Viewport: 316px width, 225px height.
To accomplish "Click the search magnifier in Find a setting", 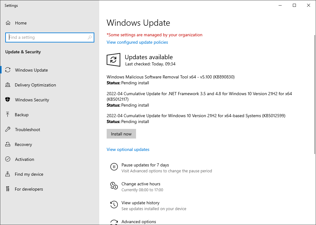I will (x=90, y=37).
